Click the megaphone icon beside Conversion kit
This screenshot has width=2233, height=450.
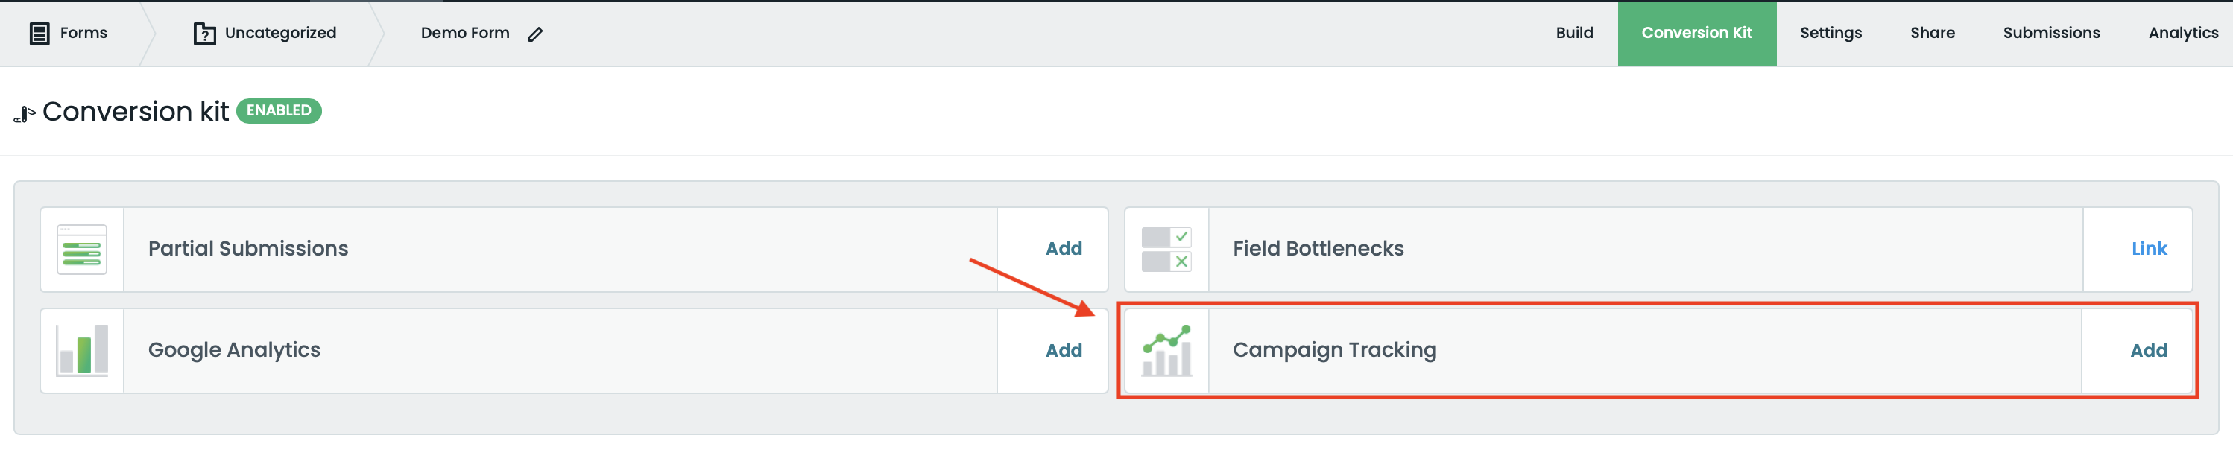25,113
